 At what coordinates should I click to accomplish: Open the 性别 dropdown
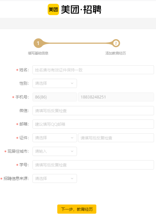[55, 83]
